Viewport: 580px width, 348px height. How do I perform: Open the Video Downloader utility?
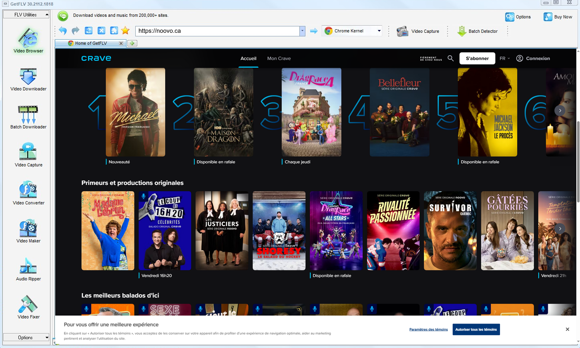click(28, 79)
